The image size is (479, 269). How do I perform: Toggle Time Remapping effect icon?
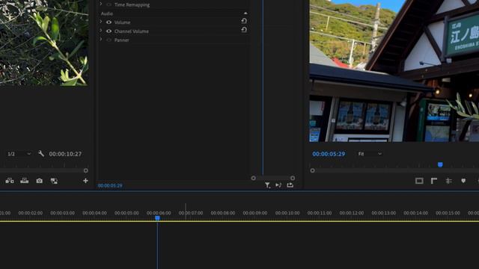(109, 4)
